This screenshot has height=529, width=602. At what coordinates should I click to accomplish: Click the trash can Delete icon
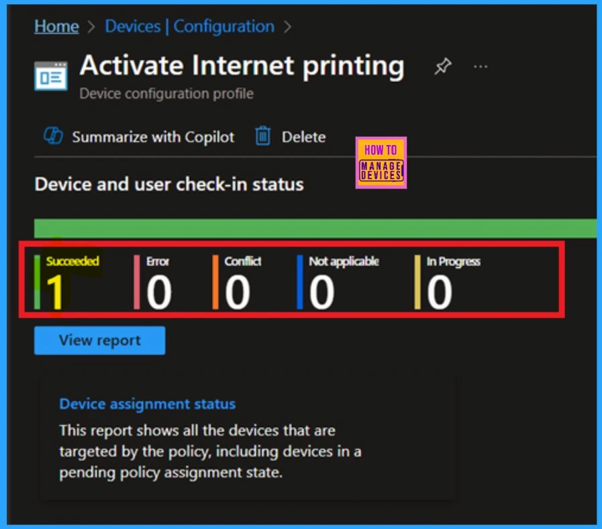[x=263, y=136]
